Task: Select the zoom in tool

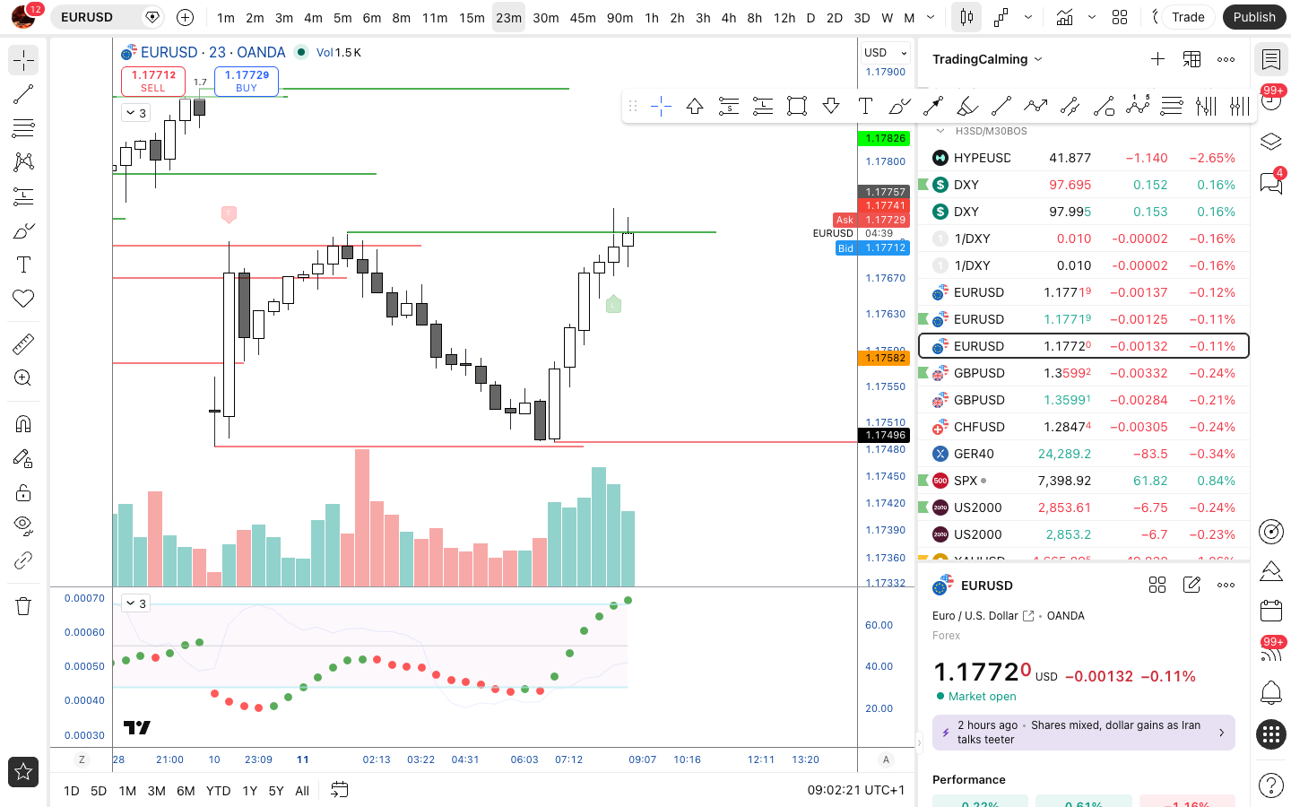Action: [23, 377]
